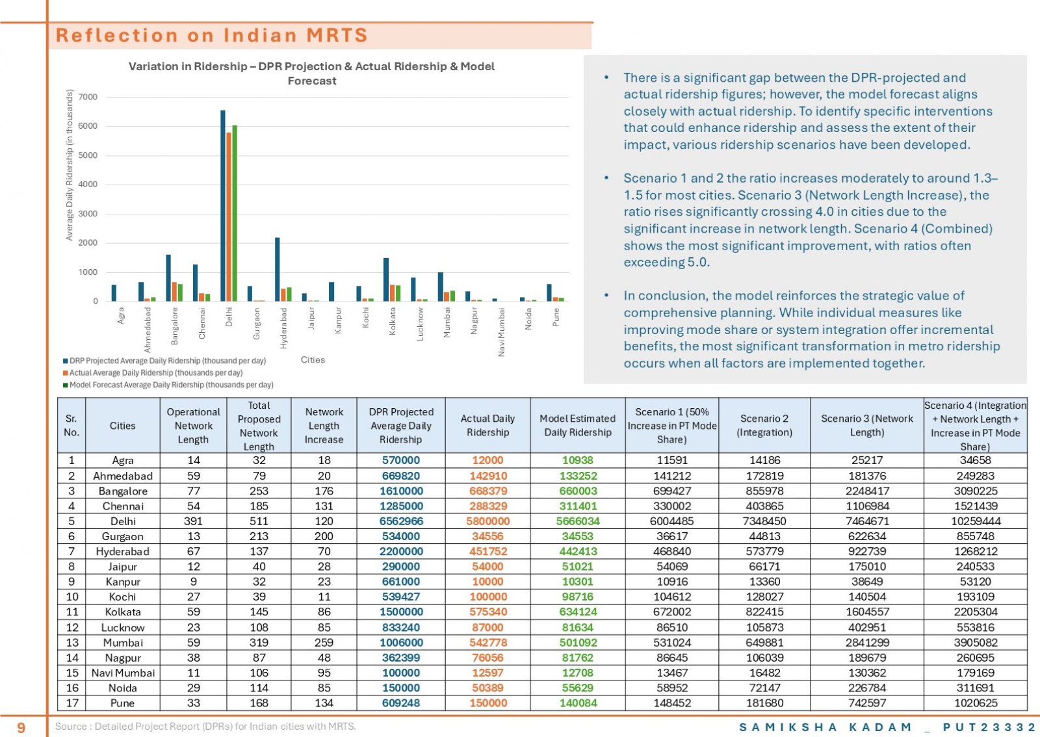
Task: Click Agra's DPR value '570000'
Action: click(x=401, y=460)
